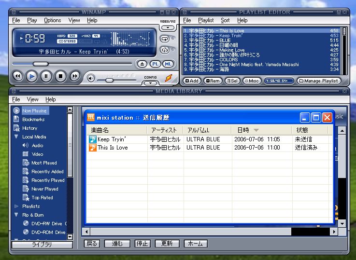Toggle the PL playlist editor button
Screen dimensions: 356x260
[x=155, y=64]
